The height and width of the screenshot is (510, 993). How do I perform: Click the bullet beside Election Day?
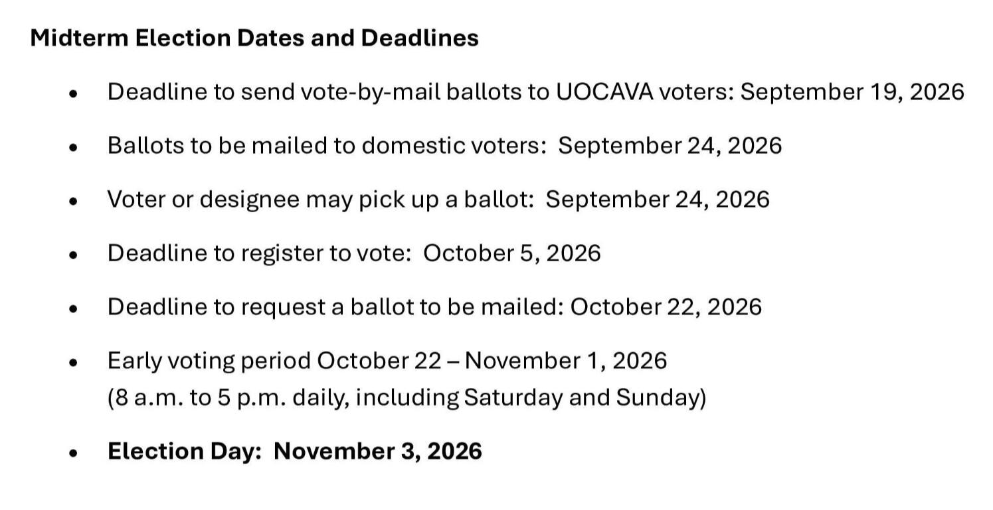[74, 454]
